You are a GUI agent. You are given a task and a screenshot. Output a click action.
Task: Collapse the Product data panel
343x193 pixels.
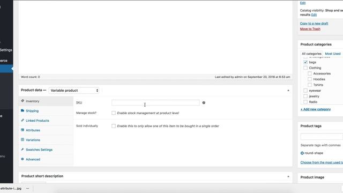tap(288, 91)
